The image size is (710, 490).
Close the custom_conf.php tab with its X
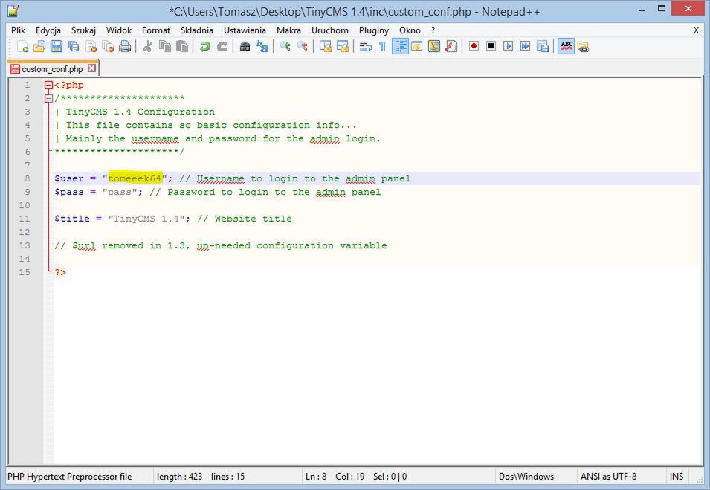coord(92,68)
